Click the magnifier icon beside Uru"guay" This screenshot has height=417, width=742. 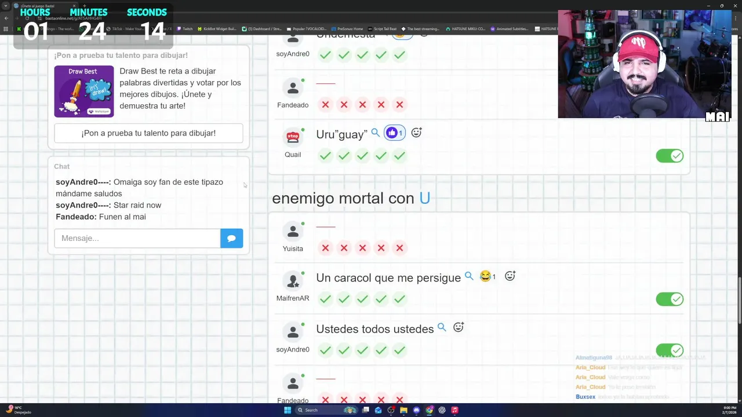[x=376, y=133]
